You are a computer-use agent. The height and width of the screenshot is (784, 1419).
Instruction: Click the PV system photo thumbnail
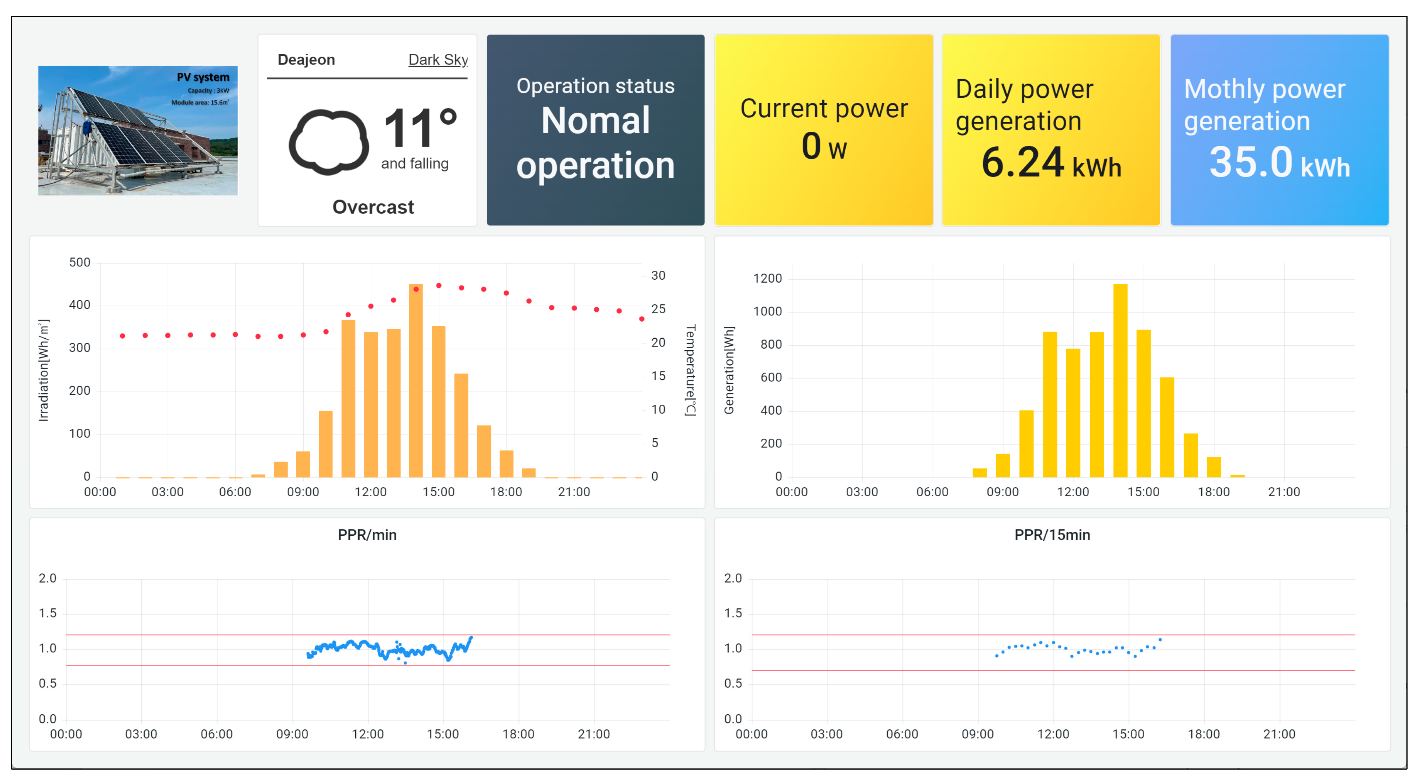(138, 131)
